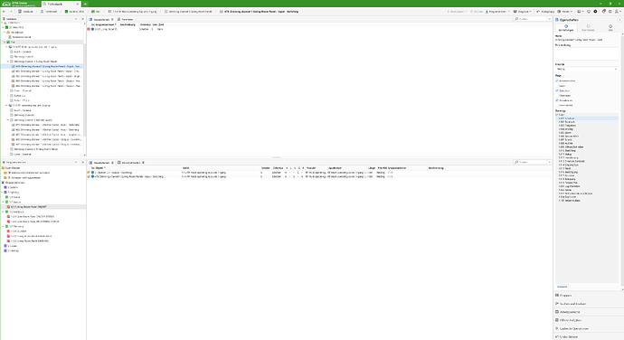Click the Hinzufügen green plus button
The image size is (624, 340).
point(456,12)
